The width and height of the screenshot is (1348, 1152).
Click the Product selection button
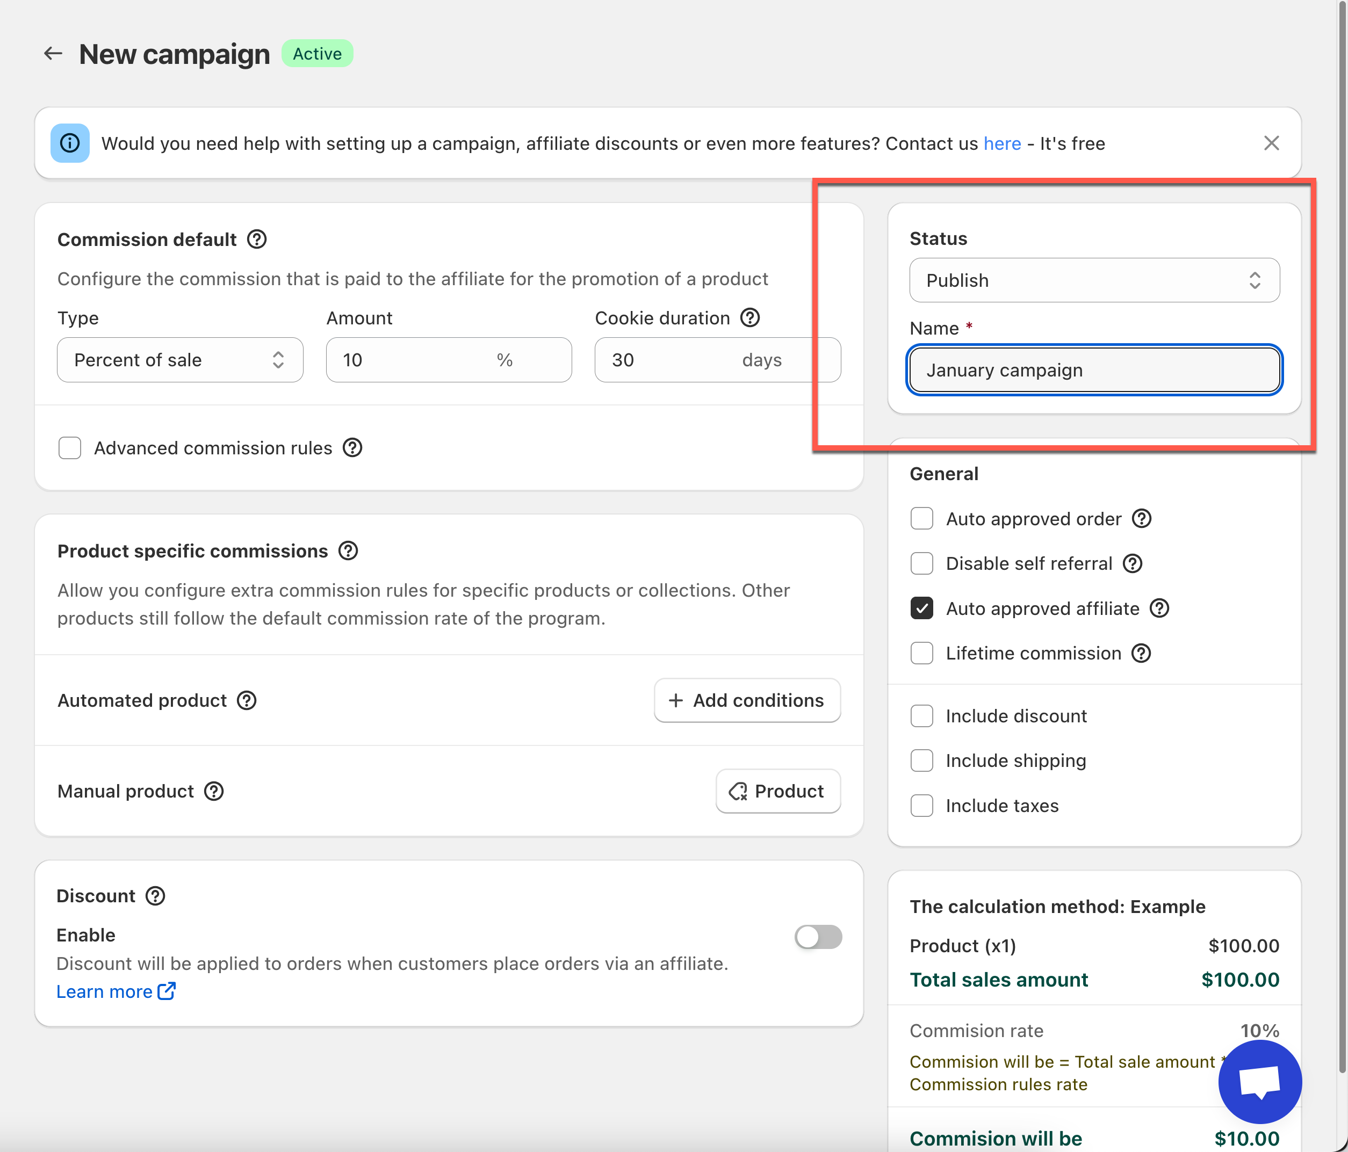click(x=778, y=791)
